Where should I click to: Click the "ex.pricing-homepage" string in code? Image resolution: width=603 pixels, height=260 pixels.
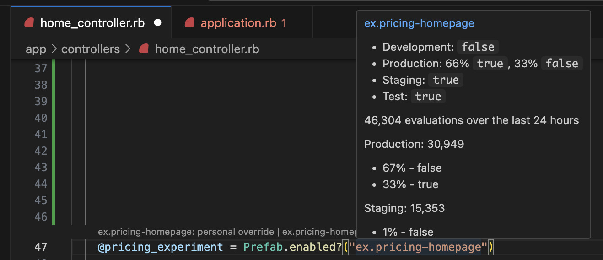[x=419, y=247]
